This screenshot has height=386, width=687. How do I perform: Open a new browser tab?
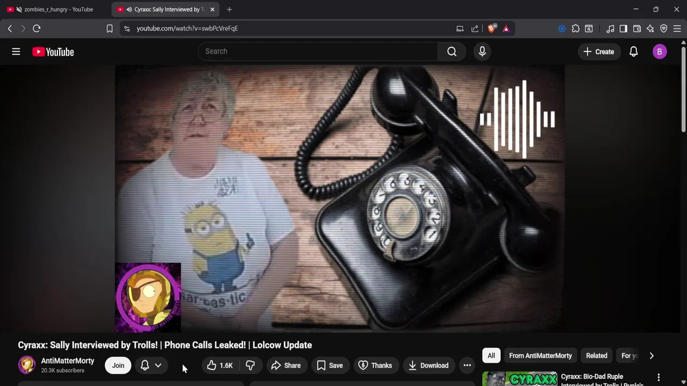[229, 9]
